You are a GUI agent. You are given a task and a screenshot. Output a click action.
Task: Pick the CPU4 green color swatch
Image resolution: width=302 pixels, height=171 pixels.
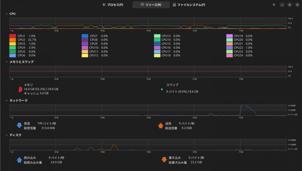[12, 48]
